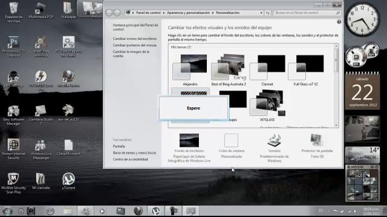Open McAfee Security Scan Plus shortcut

tap(13, 183)
